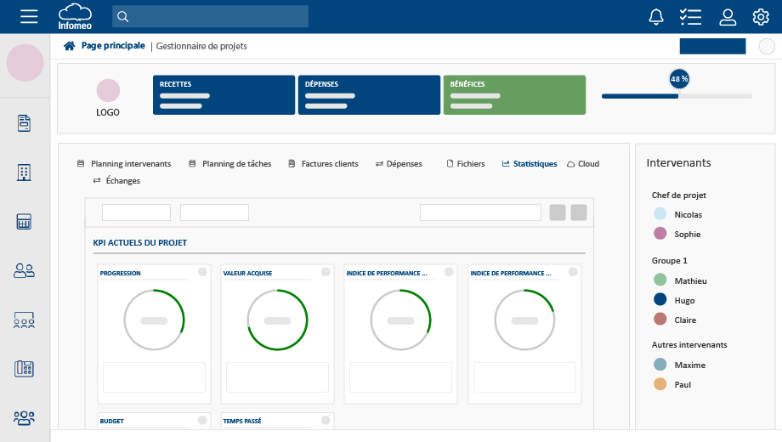Open the desk phone sidebar icon
Image resolution: width=782 pixels, height=442 pixels.
(24, 369)
